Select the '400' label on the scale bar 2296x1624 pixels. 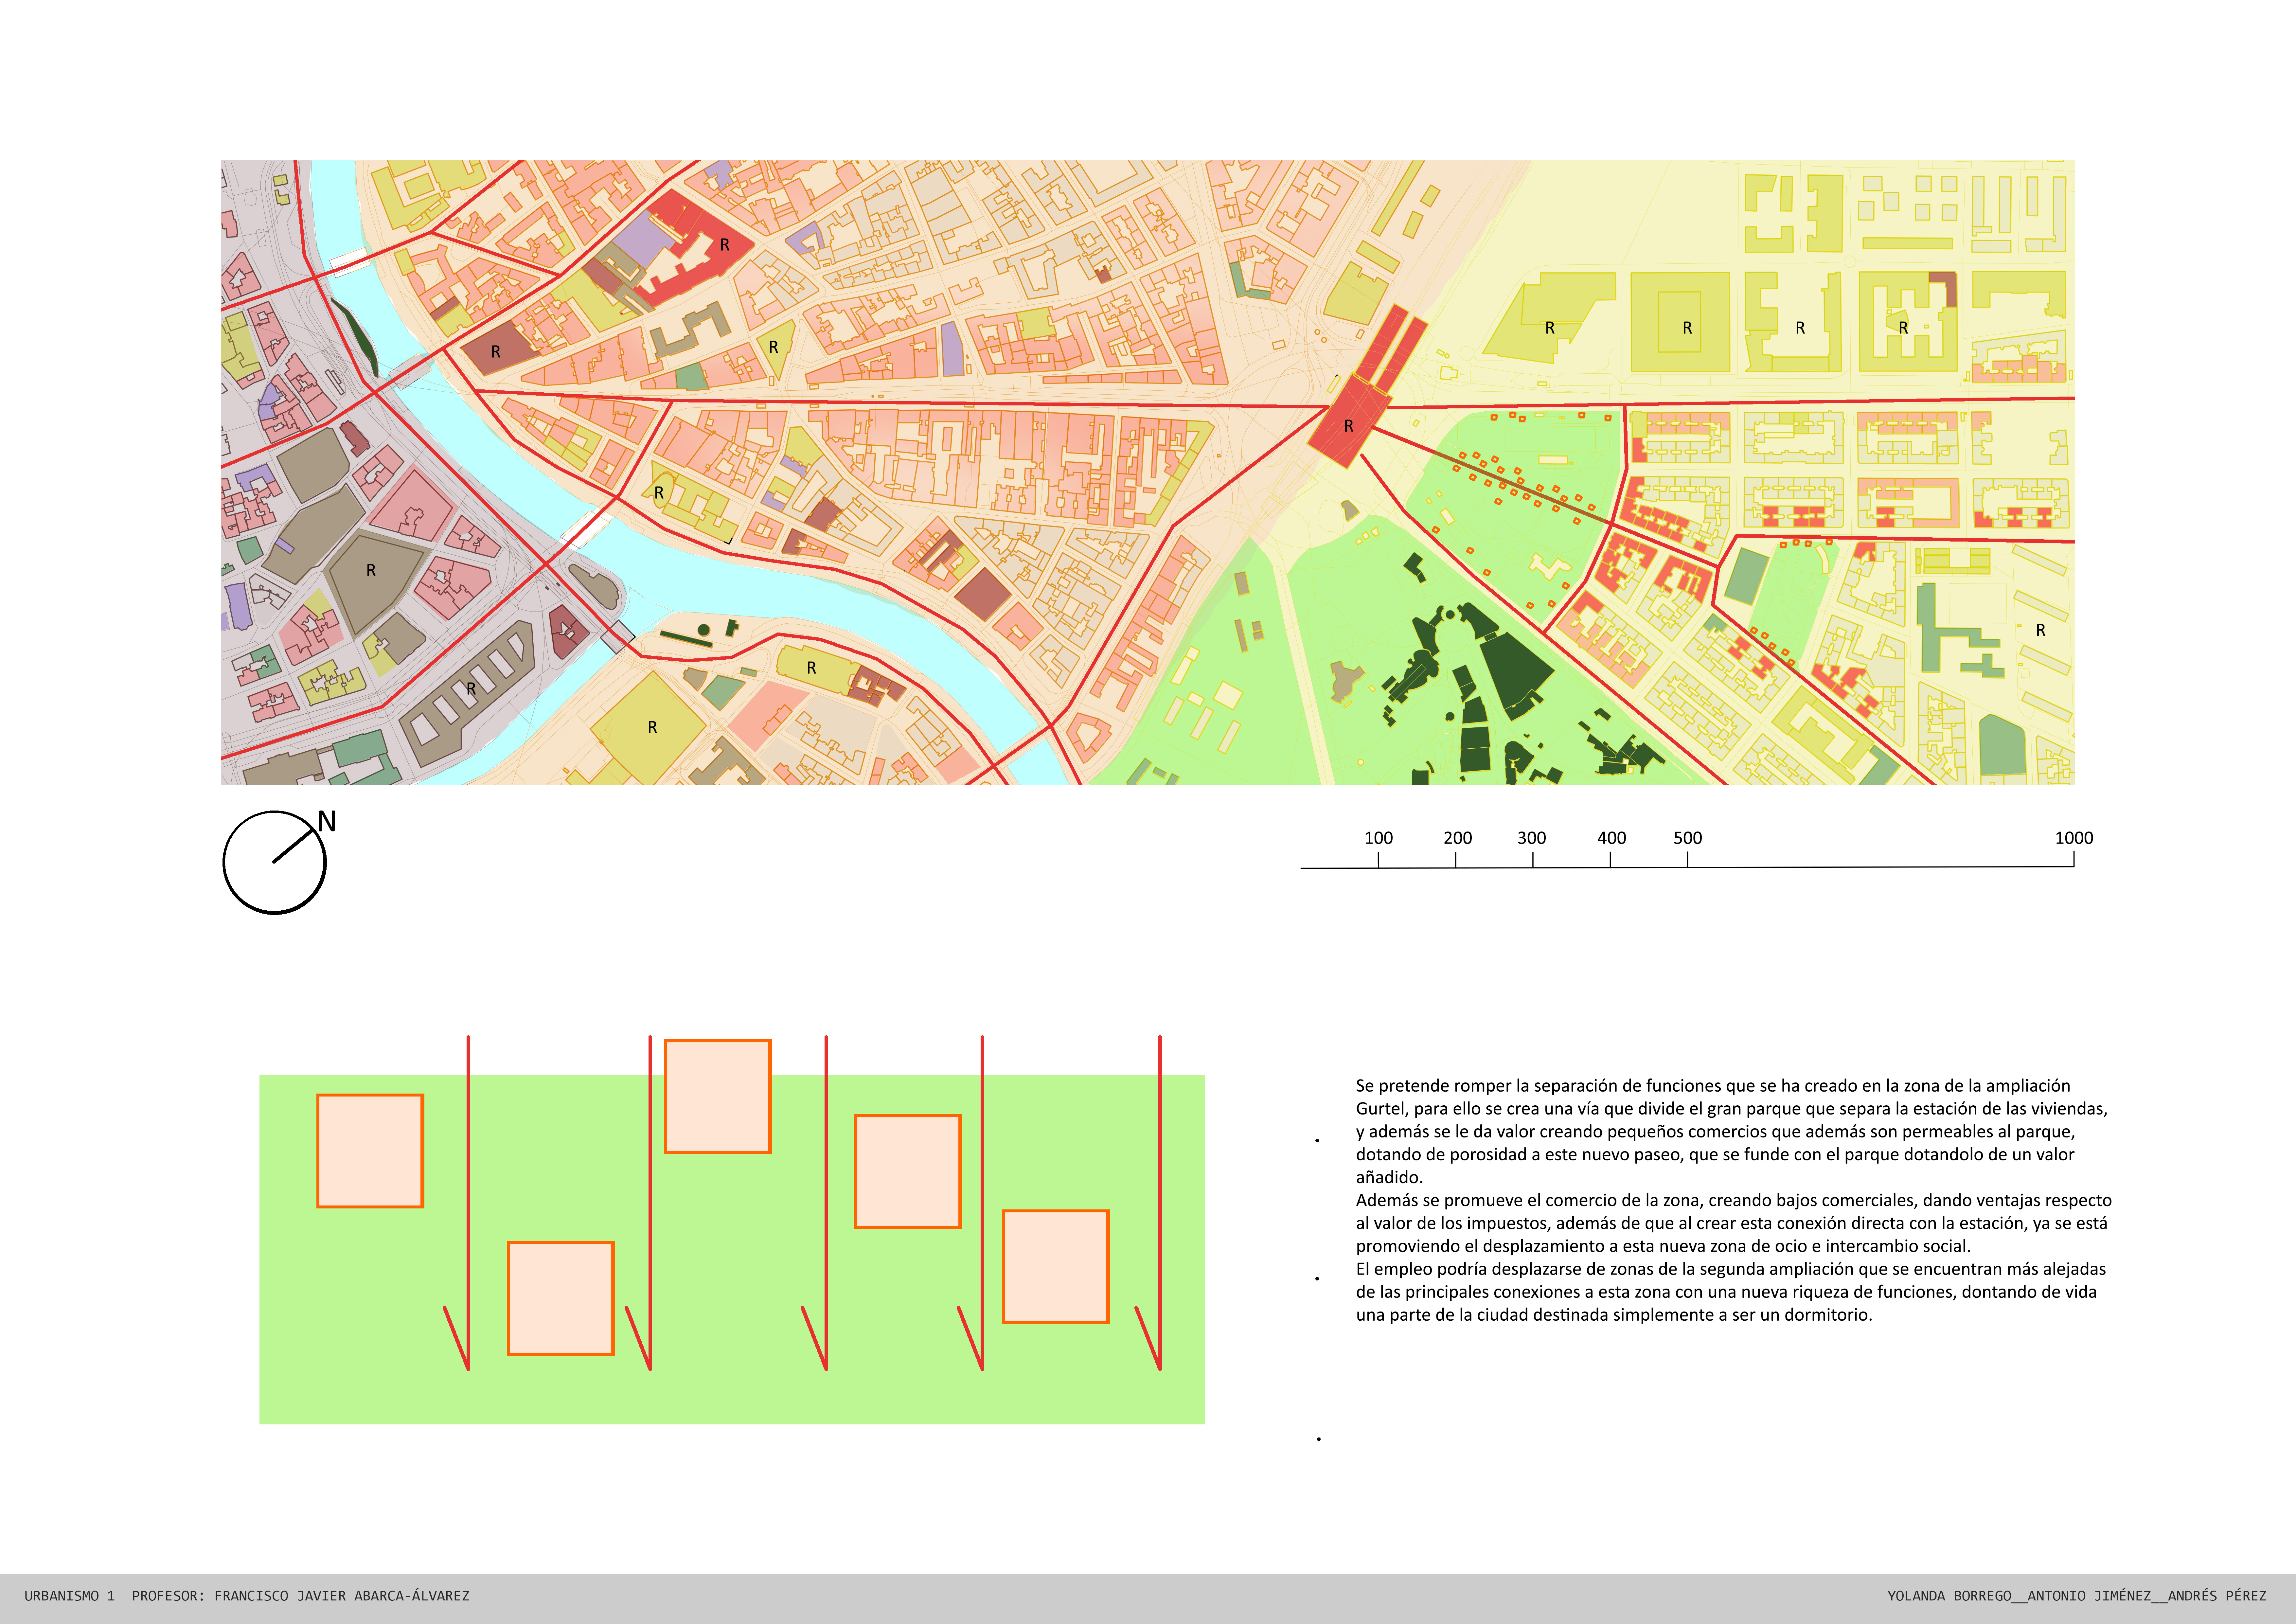click(x=1611, y=838)
